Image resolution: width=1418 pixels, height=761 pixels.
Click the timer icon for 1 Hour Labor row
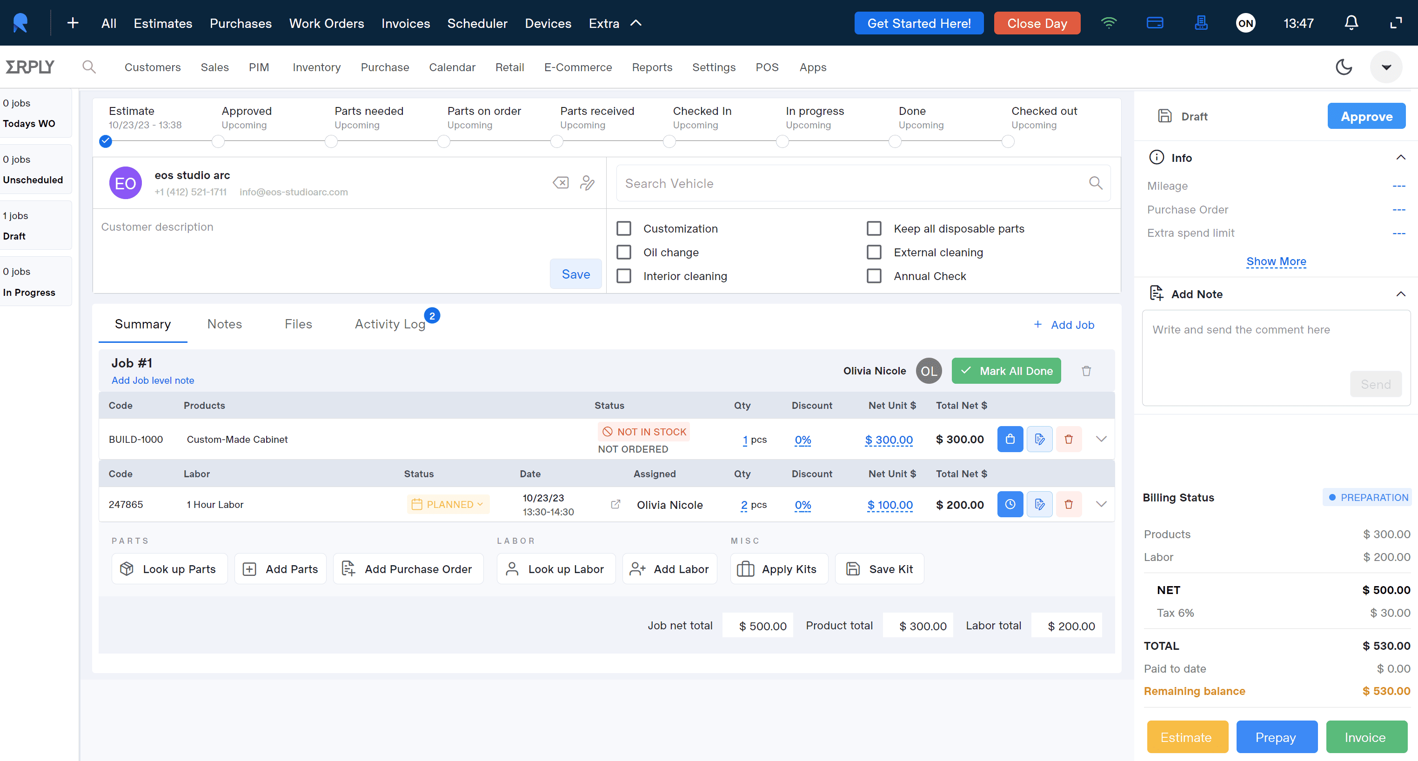click(1010, 505)
